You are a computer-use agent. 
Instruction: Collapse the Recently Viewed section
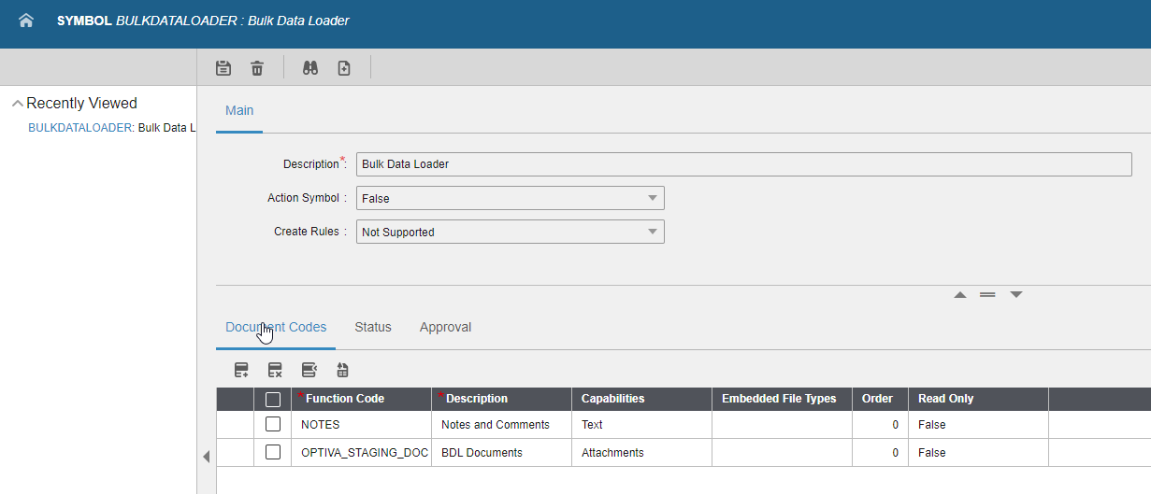pos(18,104)
